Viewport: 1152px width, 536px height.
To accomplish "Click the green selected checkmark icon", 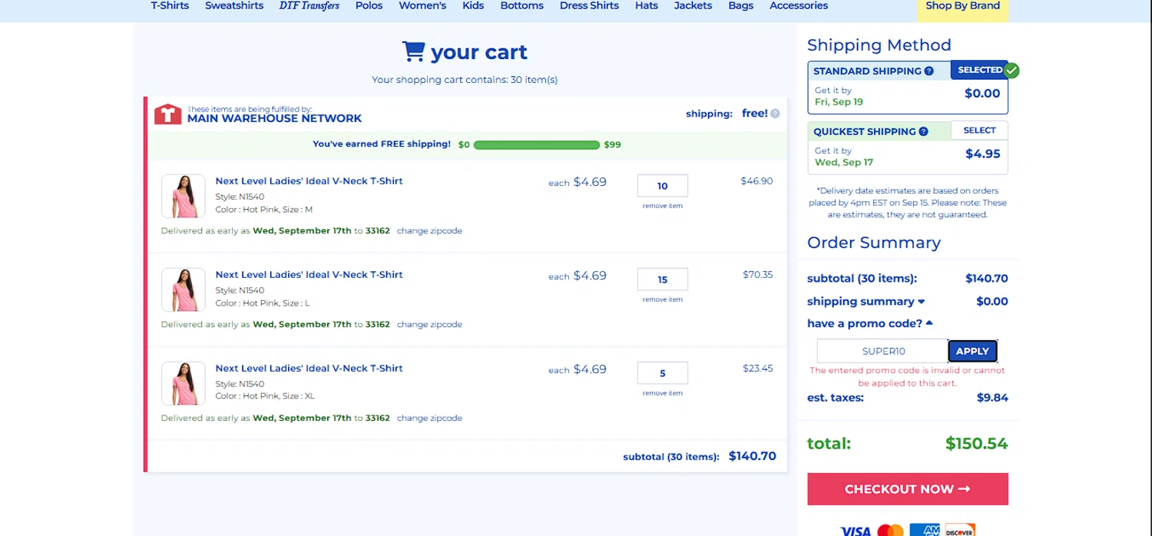I will [x=1012, y=71].
